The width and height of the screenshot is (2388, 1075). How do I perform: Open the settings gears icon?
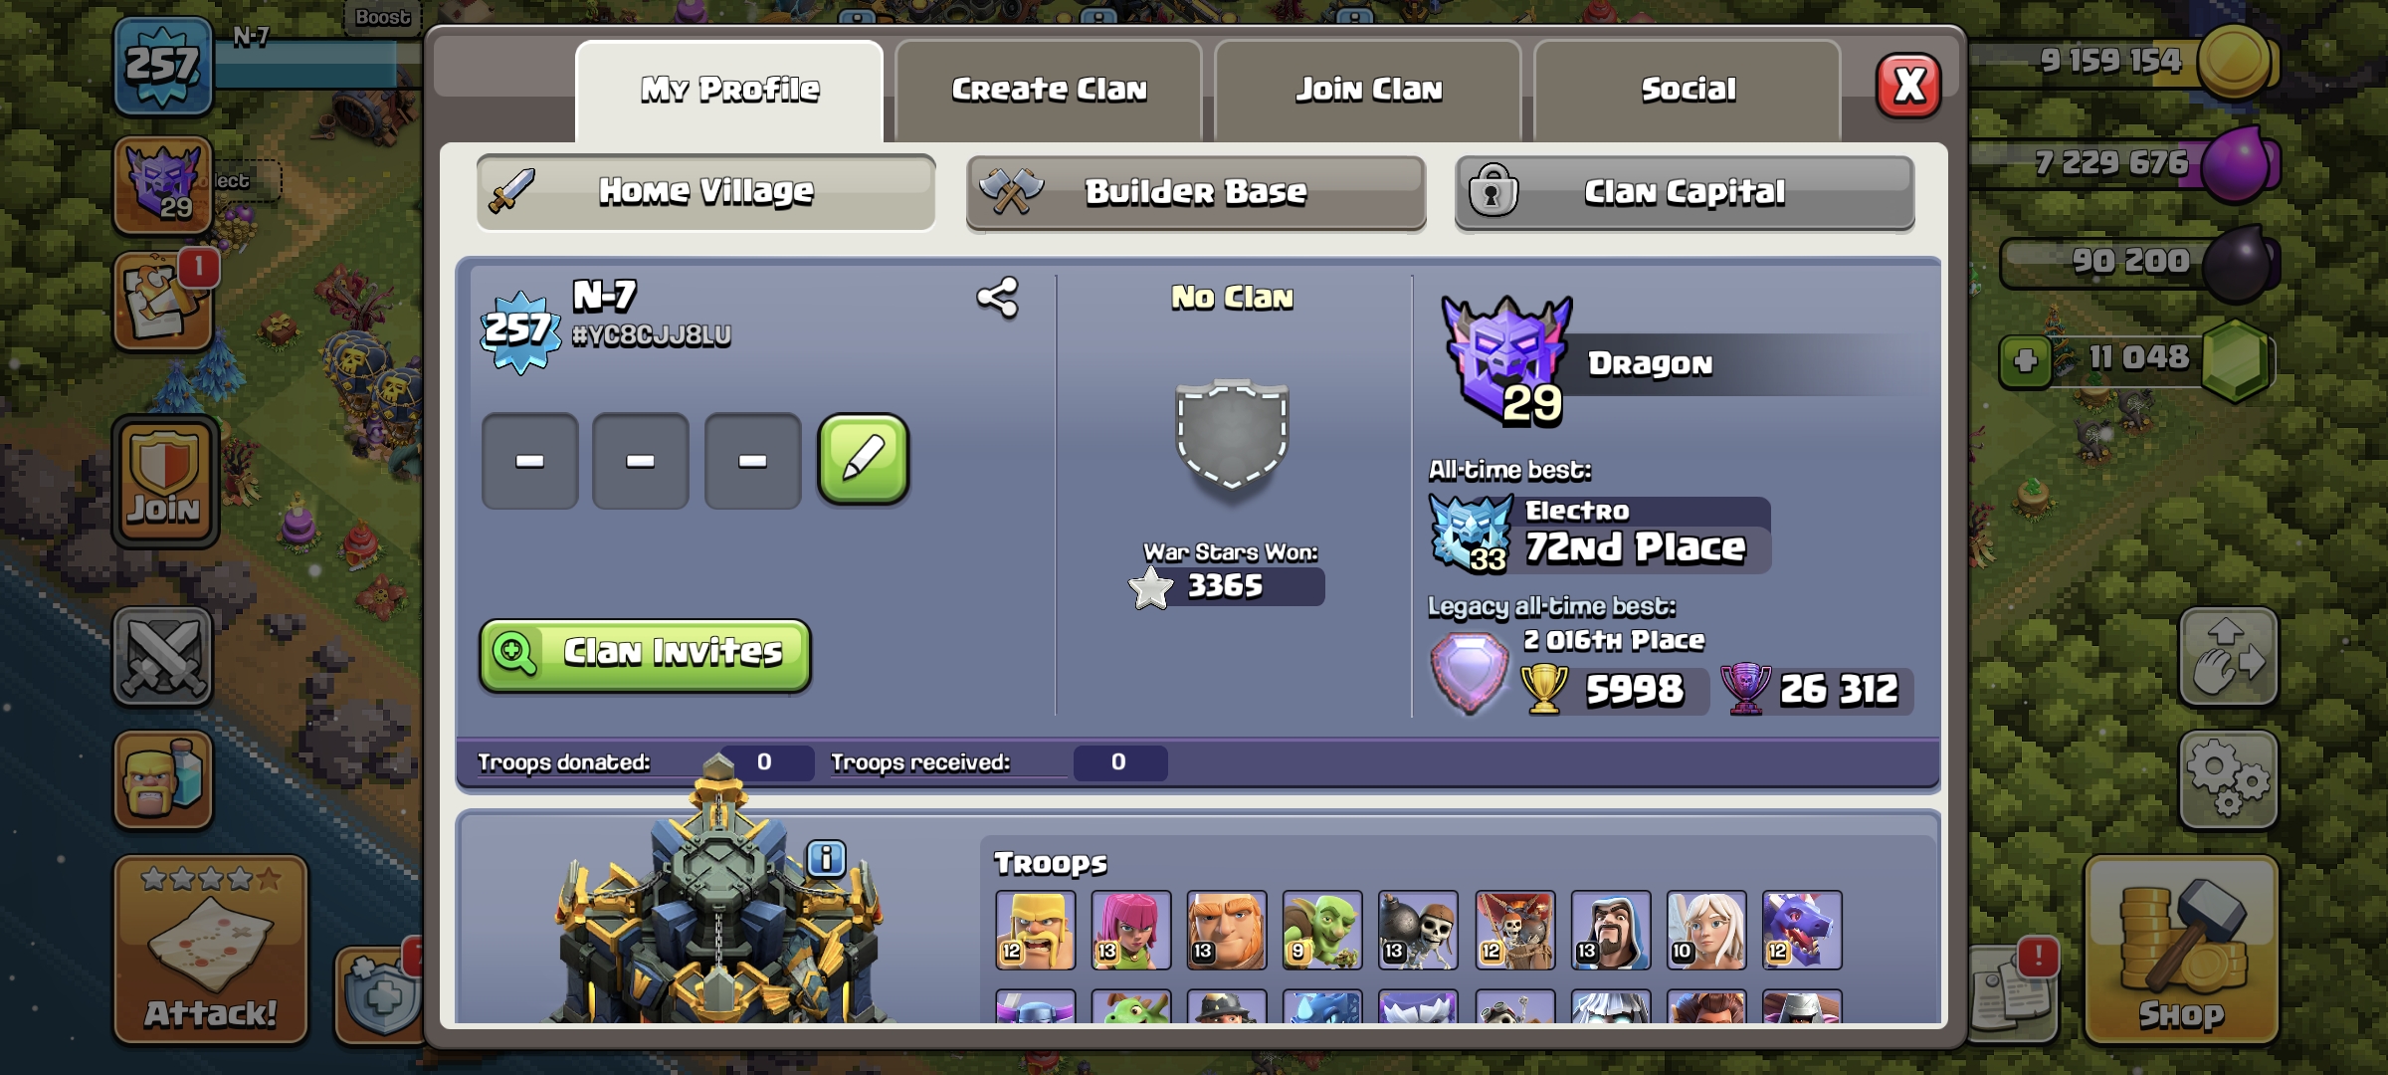(x=2228, y=780)
